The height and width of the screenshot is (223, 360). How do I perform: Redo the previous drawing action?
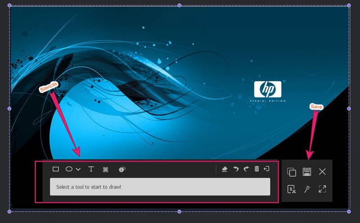(x=246, y=169)
